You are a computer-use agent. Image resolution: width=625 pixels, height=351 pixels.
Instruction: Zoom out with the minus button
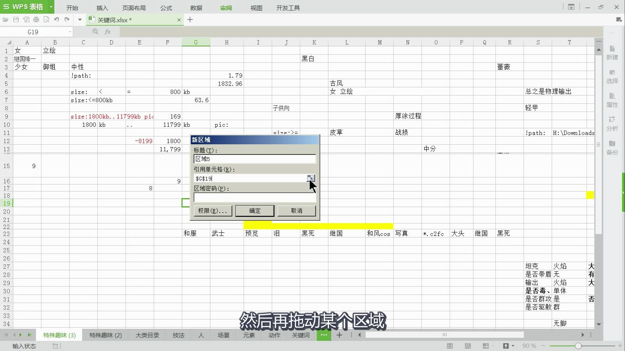(543, 346)
